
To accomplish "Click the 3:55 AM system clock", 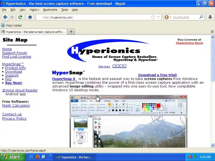I will coord(205,157).
